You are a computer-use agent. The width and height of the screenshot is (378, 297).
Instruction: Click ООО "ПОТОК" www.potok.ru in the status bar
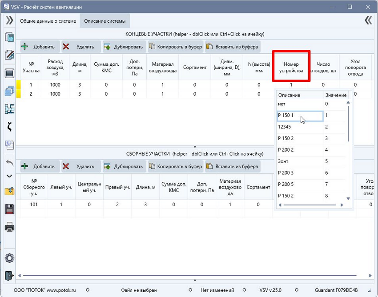click(x=45, y=290)
